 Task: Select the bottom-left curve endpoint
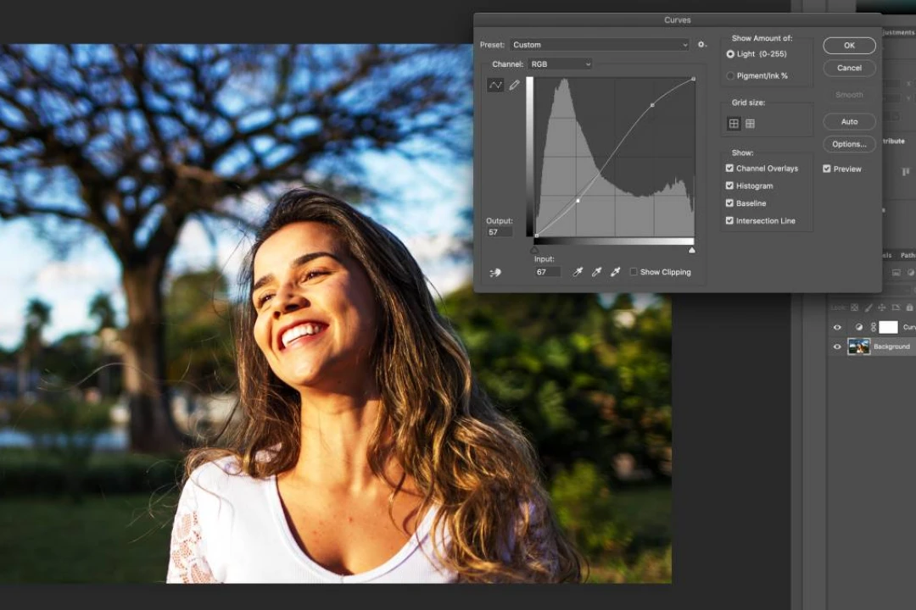pyautogui.click(x=536, y=236)
